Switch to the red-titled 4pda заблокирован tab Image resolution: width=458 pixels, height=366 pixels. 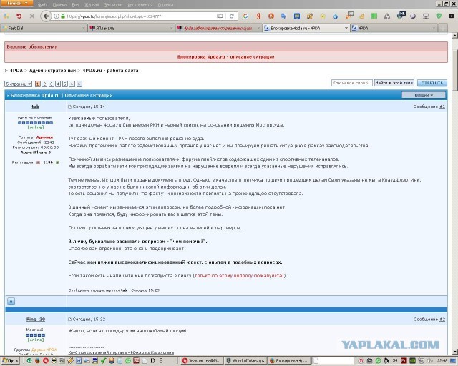pos(218,28)
